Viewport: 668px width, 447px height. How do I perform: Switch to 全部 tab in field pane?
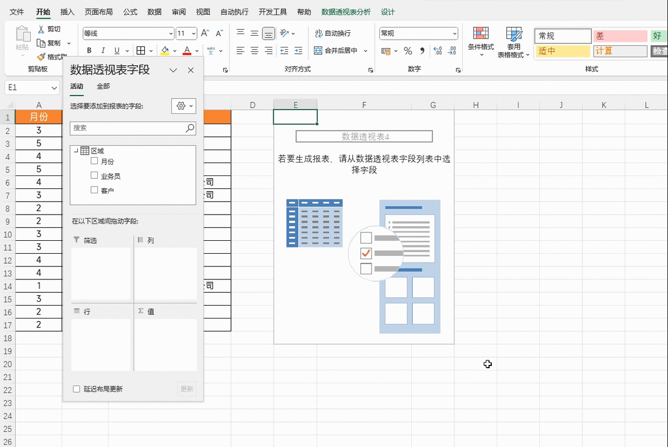click(x=103, y=87)
